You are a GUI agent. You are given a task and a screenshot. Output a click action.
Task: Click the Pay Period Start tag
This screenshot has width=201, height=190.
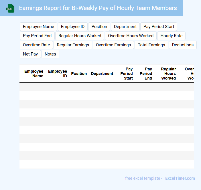[159, 27]
